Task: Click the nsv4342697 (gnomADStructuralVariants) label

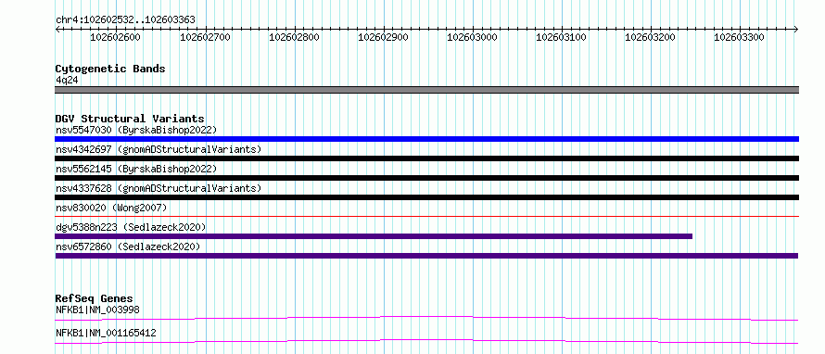Action: [159, 149]
